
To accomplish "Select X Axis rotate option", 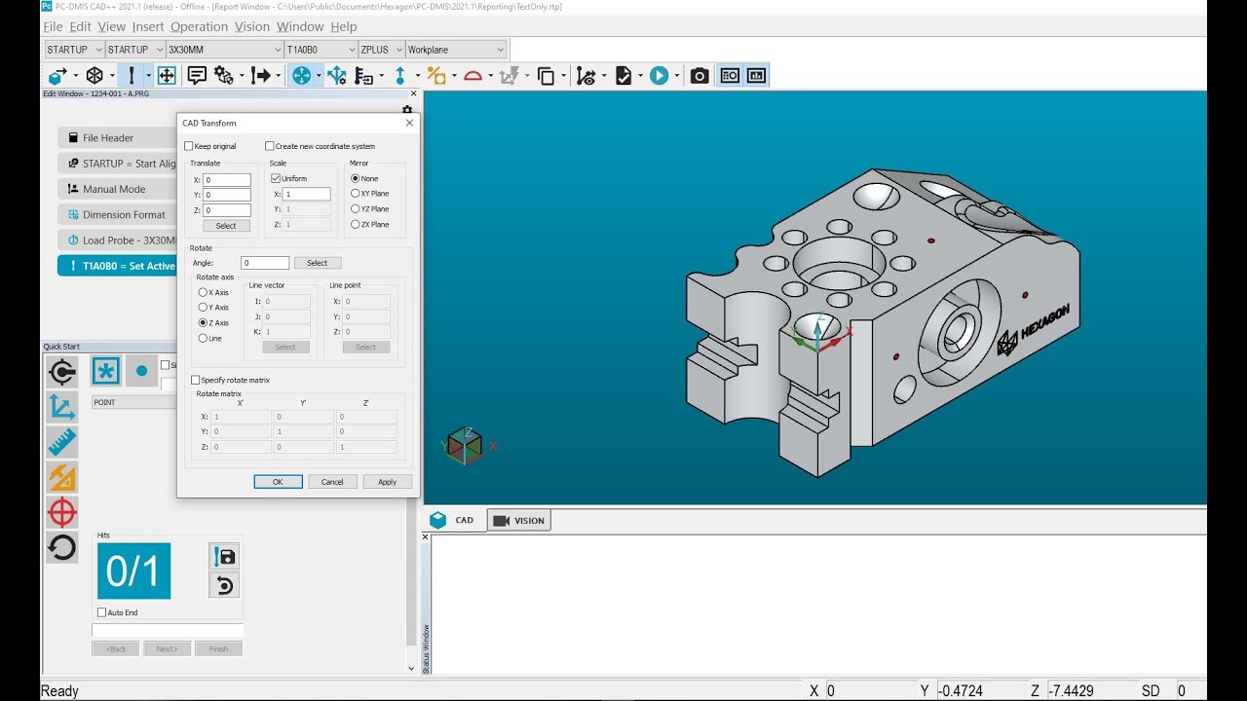I will [203, 292].
